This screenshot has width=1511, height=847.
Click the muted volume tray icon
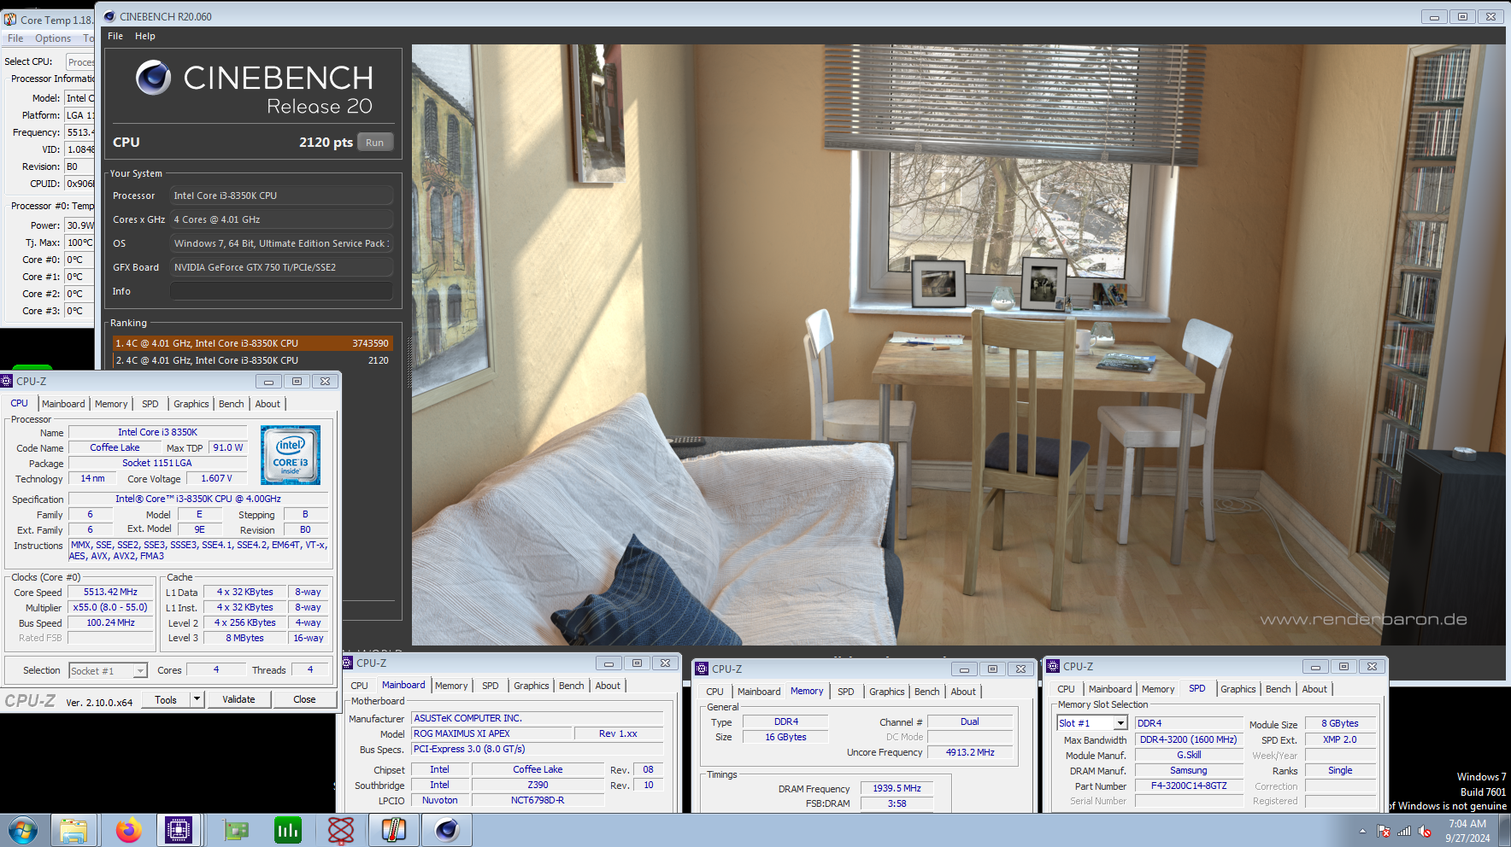point(1425,831)
